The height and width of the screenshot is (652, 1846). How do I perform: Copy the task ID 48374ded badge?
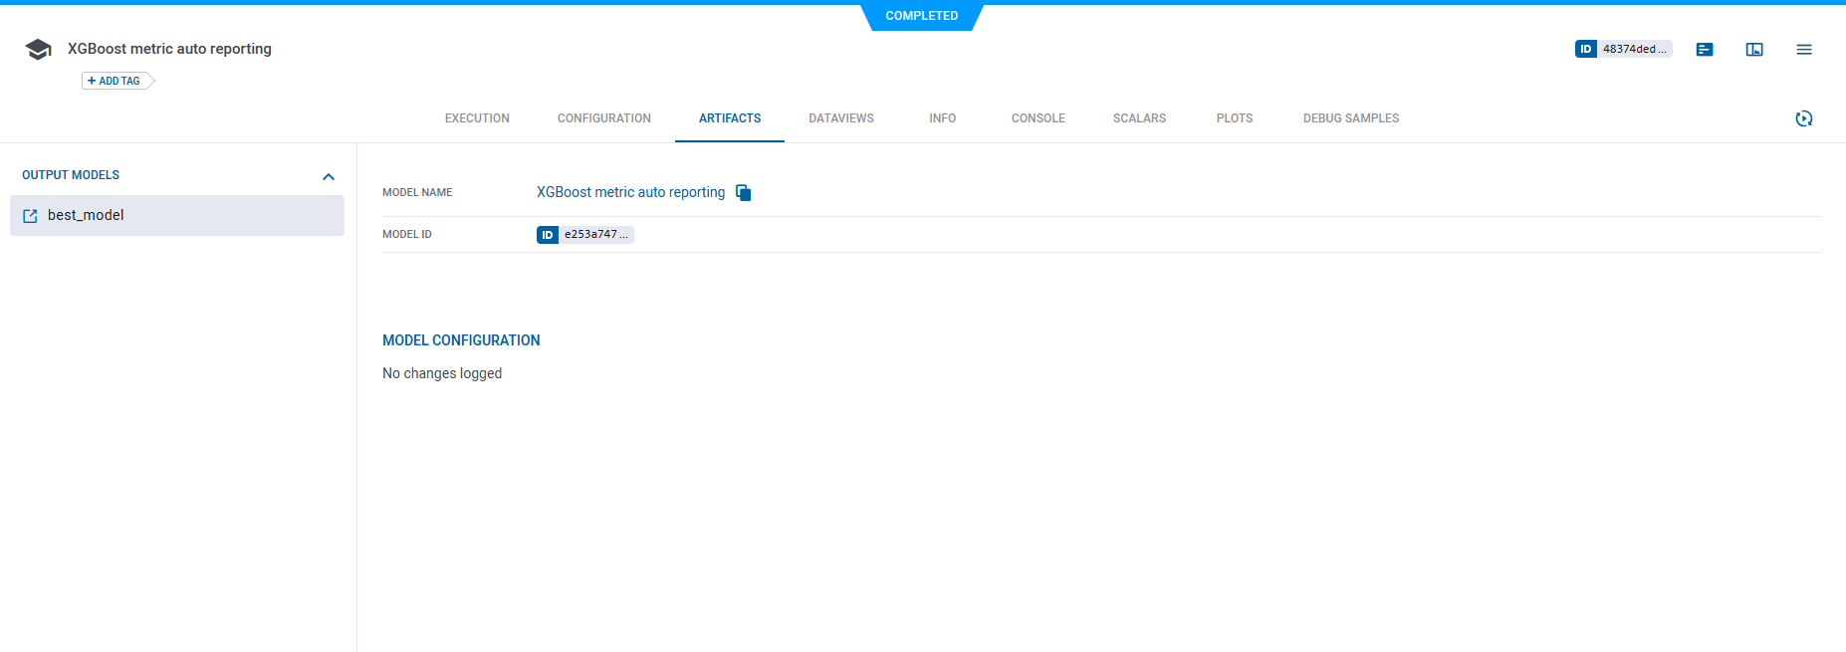(x=1622, y=49)
